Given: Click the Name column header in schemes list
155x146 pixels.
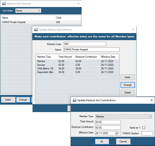Looking at the screenshot, I should [x=28, y=18].
